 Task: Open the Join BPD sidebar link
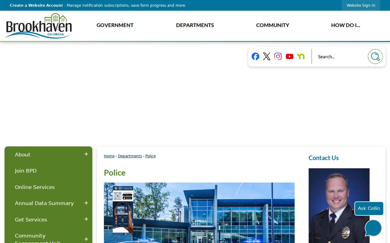pos(26,171)
